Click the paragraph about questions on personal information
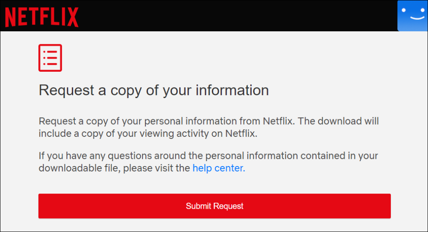Screen dimensions: 428x232 208,162
